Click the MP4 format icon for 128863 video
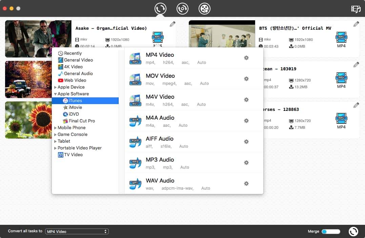The width and height of the screenshot is (365, 238). tap(341, 118)
